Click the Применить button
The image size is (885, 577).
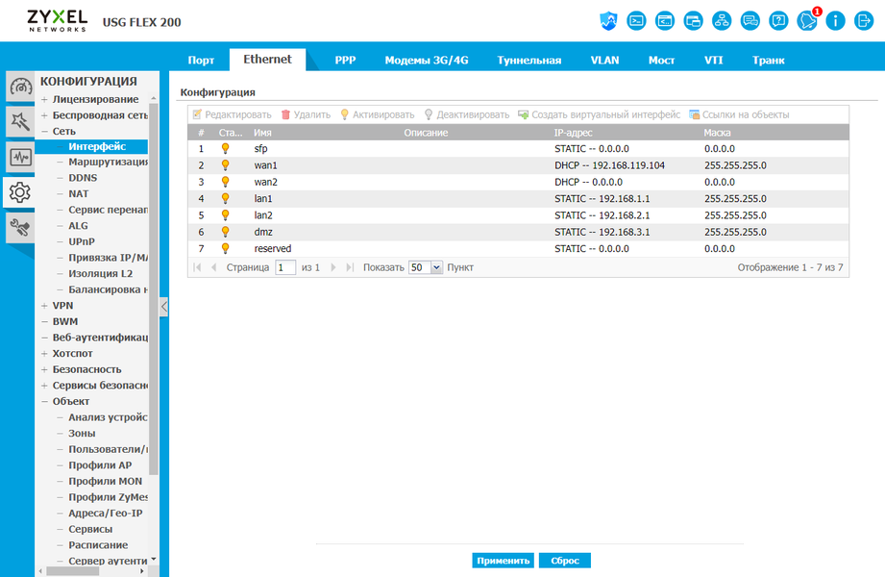tap(503, 561)
